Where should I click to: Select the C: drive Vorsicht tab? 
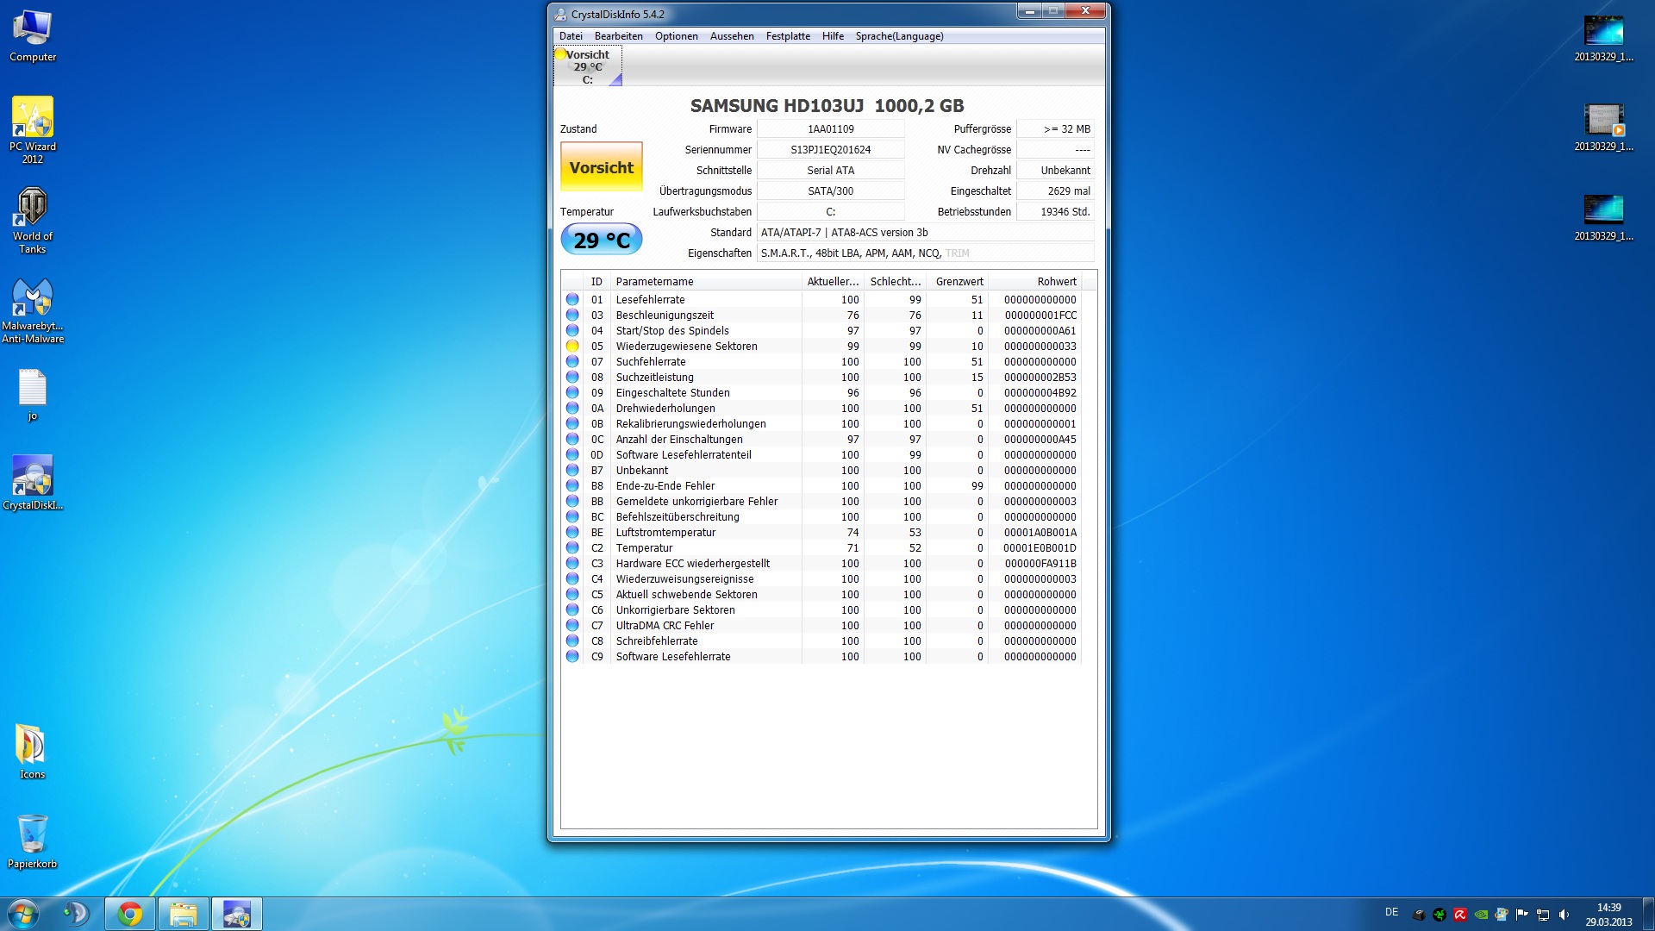587,66
